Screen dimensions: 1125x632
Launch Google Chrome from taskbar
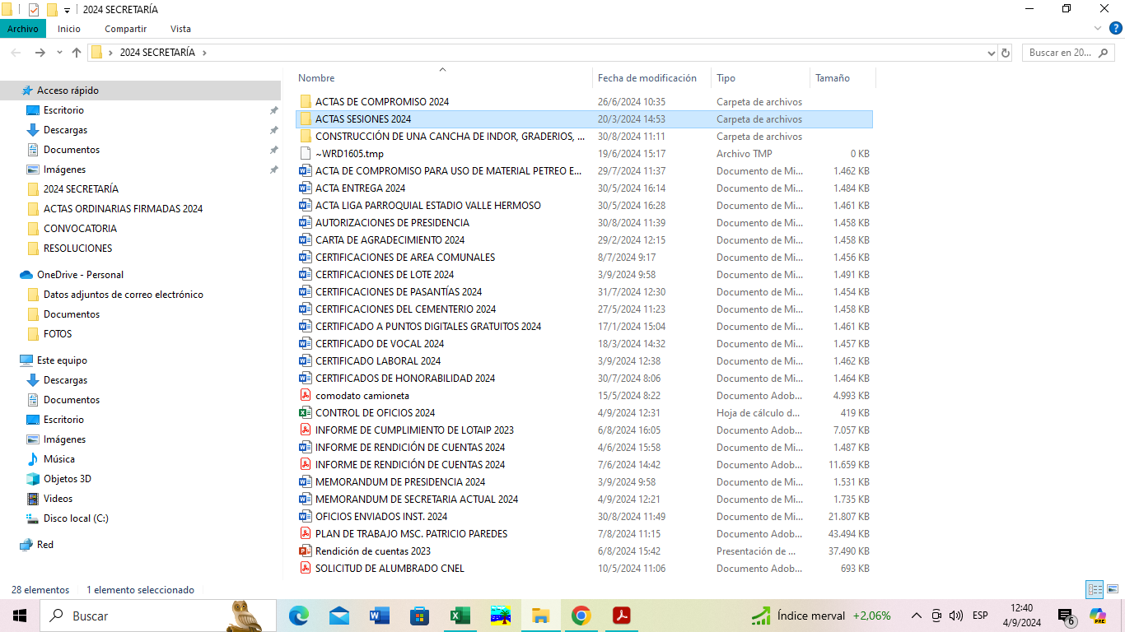pos(581,616)
